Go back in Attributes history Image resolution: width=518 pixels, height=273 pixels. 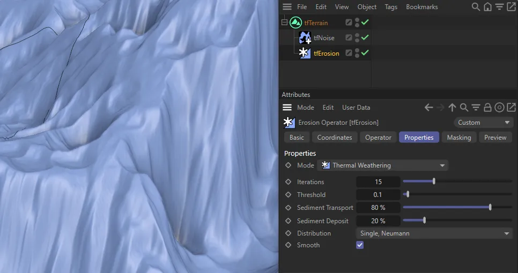point(428,108)
